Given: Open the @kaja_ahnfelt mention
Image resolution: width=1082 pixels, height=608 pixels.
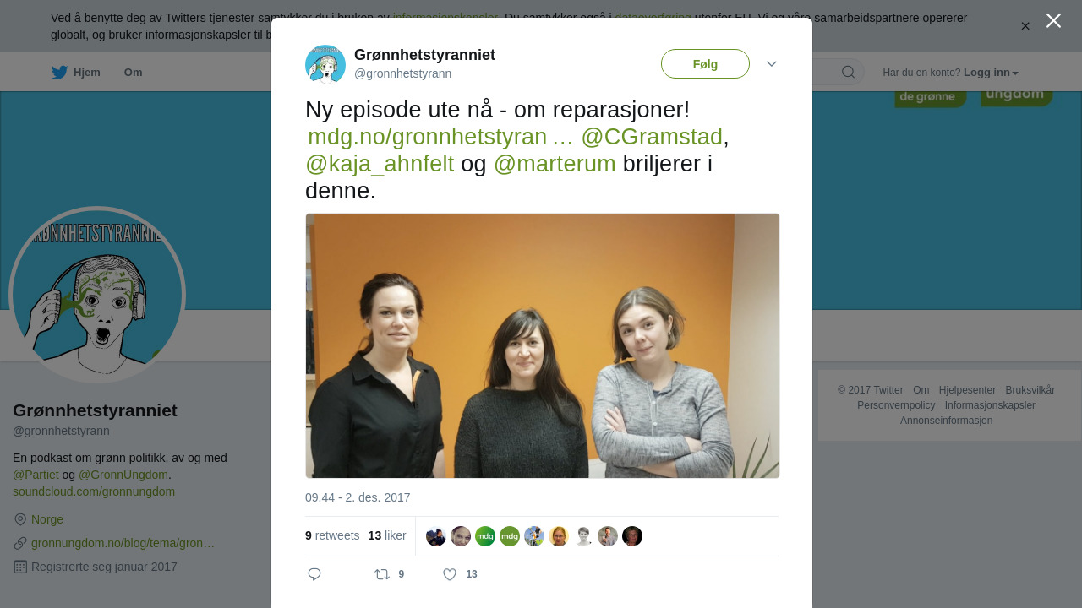Looking at the screenshot, I should (380, 164).
